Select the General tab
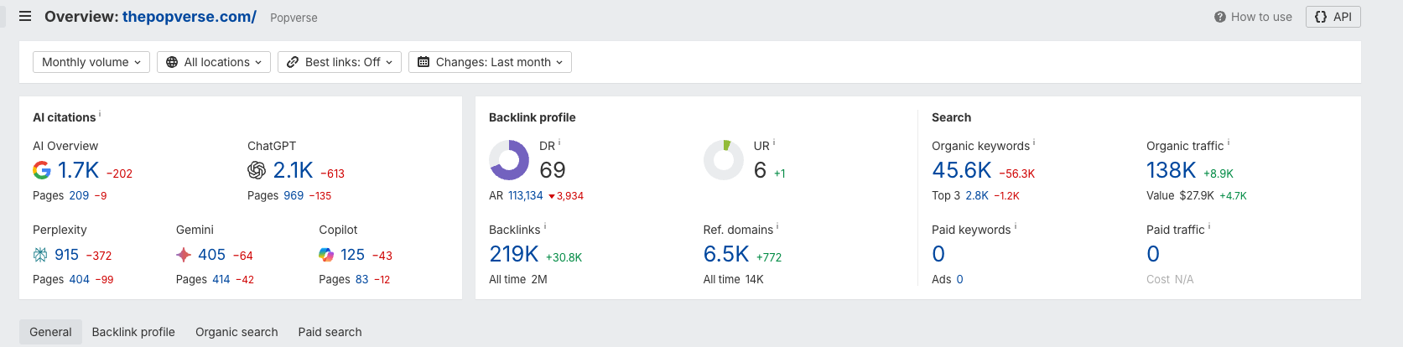 pos(50,332)
